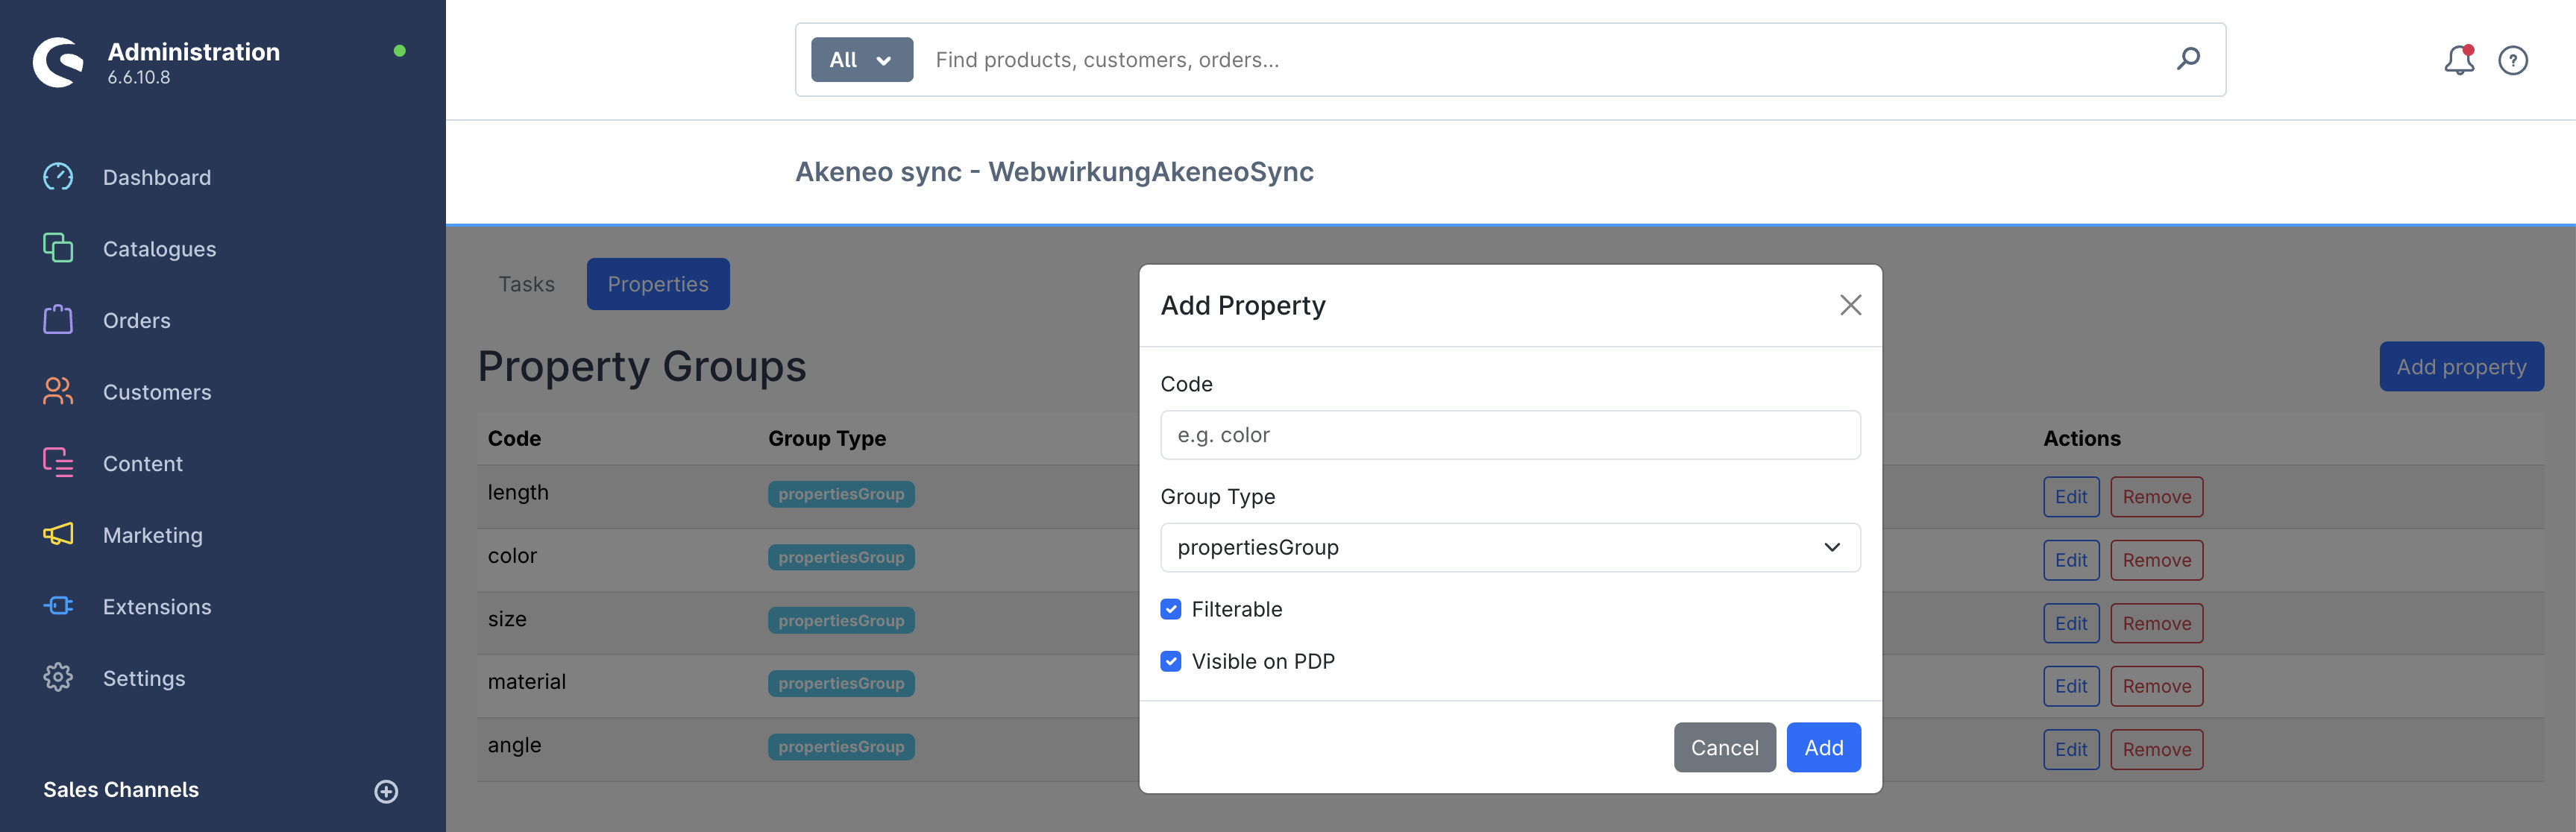Switch to the Tasks tab
2576x832 pixels.
click(526, 284)
